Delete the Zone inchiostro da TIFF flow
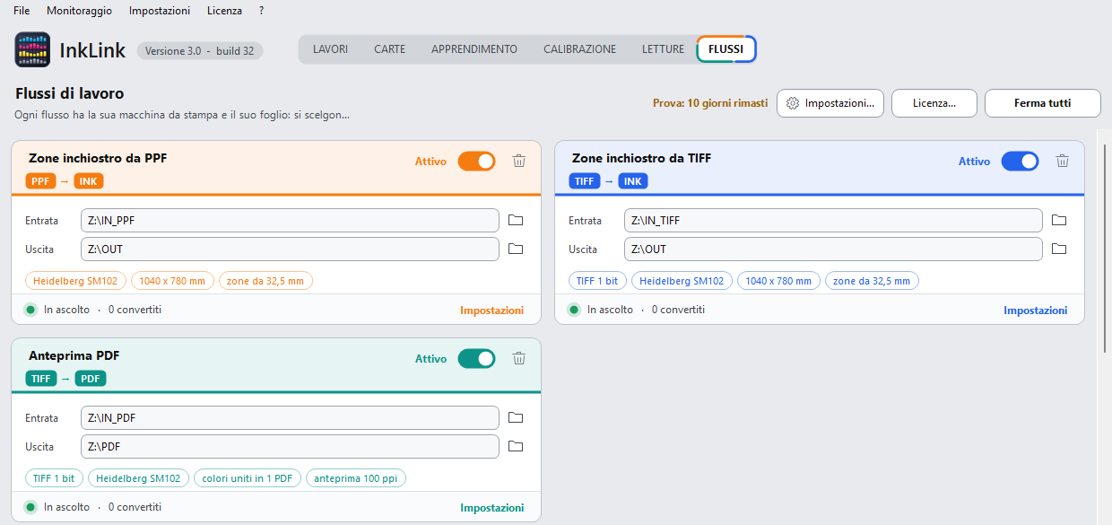 click(1062, 162)
